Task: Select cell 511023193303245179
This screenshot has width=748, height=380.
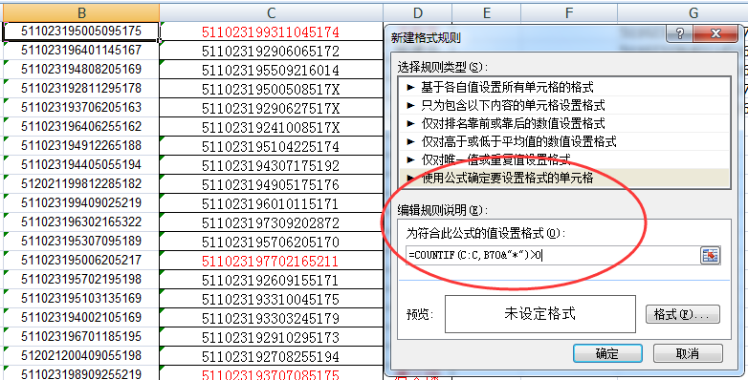Action: (271, 318)
